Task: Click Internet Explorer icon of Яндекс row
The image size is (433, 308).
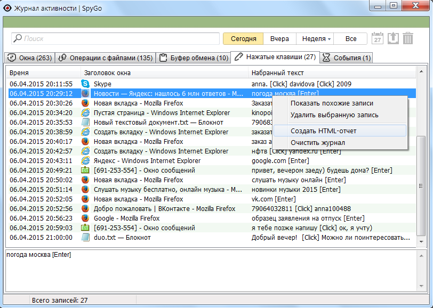Action: pos(85,160)
